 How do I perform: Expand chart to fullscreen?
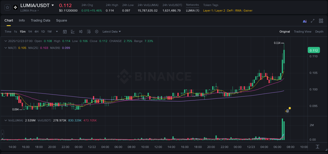point(313,21)
